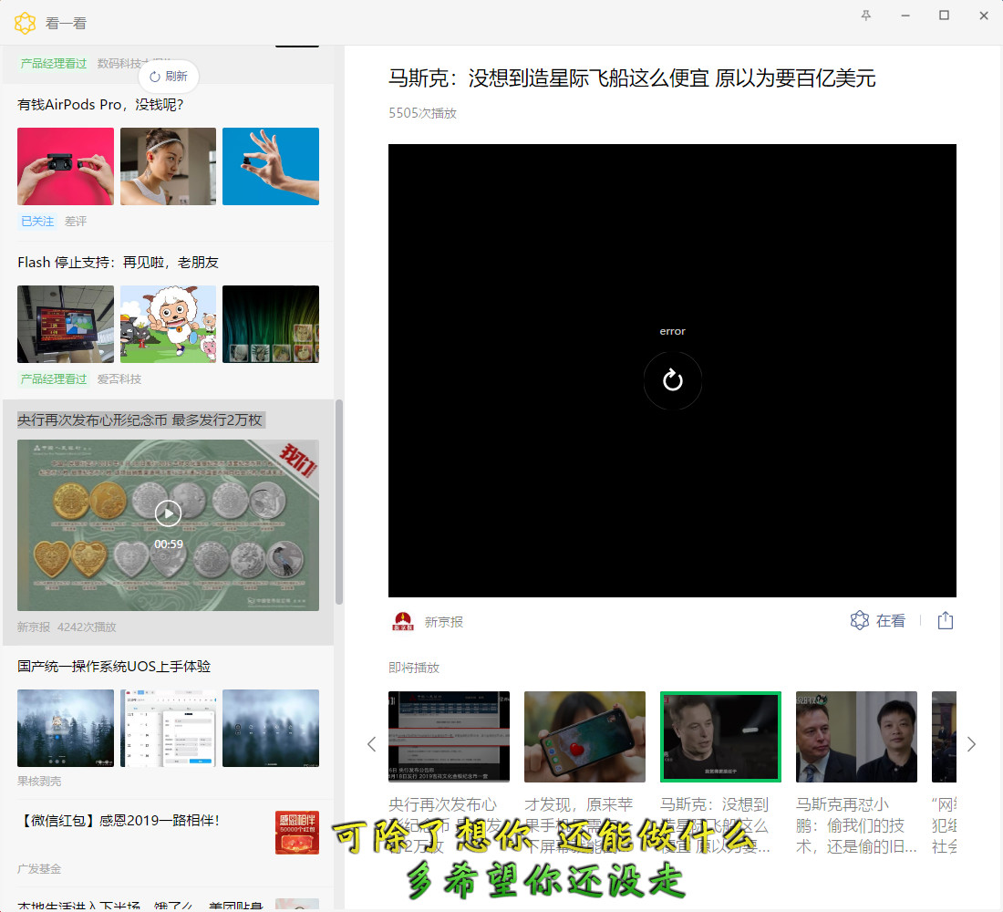Screen dimensions: 1003x912
Task: Click the 看一看 app logo icon
Action: tap(25, 23)
